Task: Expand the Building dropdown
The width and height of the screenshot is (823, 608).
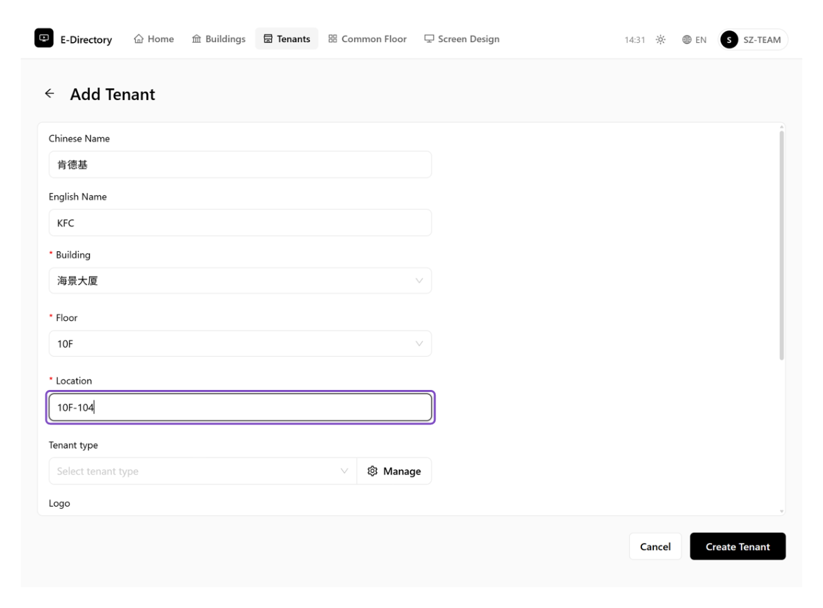Action: click(x=240, y=281)
